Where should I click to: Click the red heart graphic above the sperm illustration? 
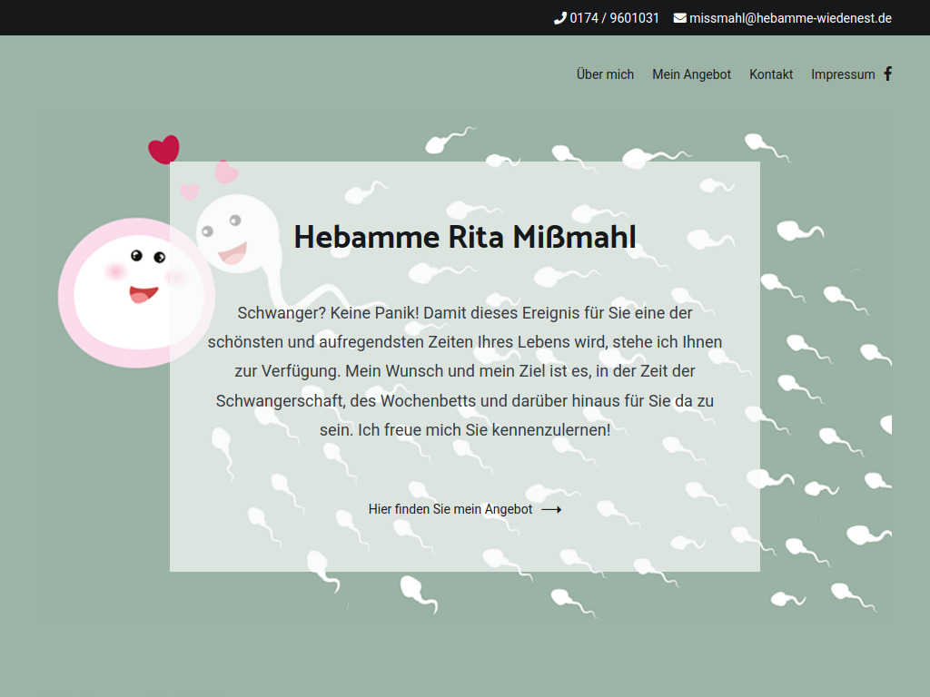(164, 148)
